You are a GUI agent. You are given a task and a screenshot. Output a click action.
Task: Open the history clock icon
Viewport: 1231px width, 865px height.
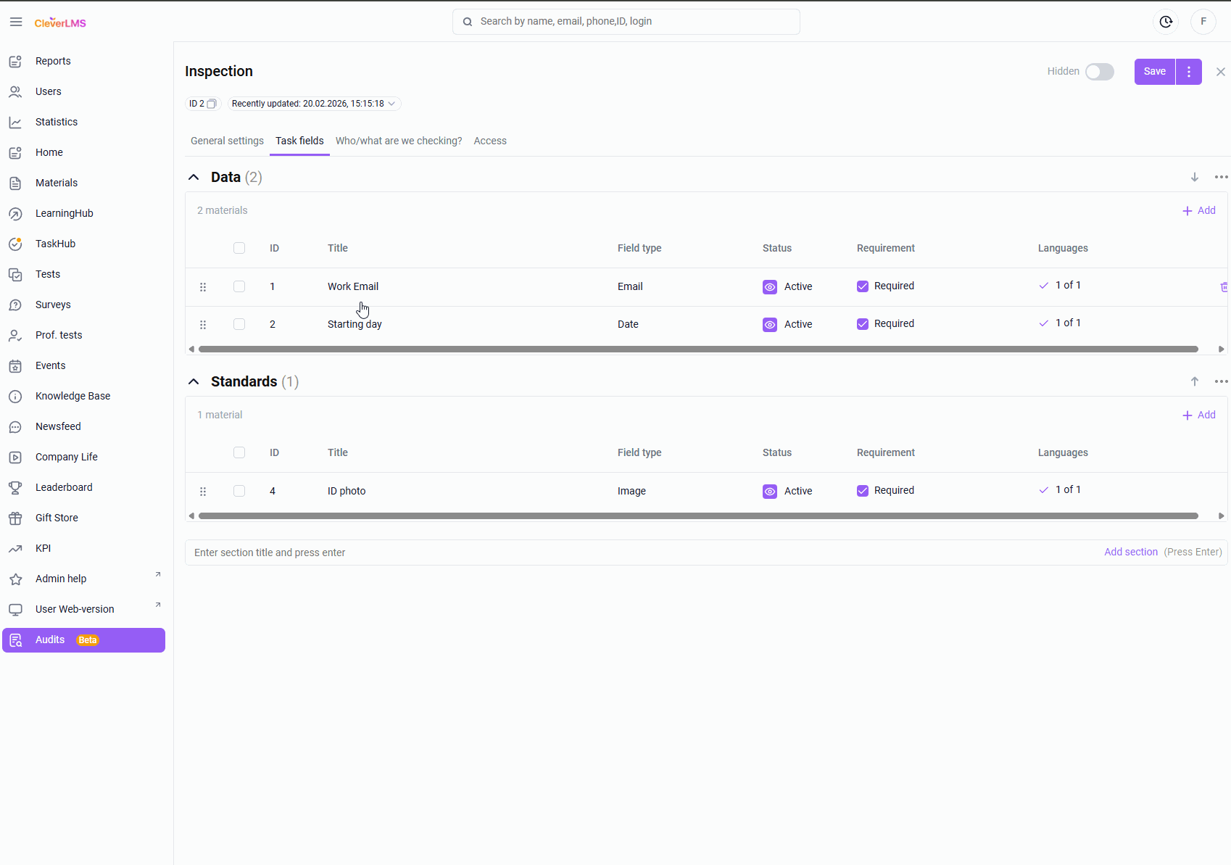(1166, 22)
